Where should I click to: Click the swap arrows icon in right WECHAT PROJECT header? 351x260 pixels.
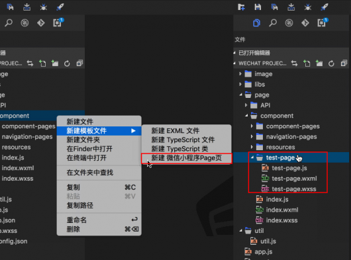[294, 64]
